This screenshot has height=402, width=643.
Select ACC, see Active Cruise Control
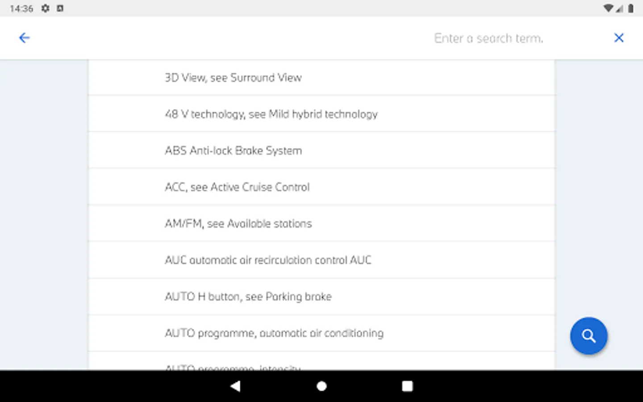237,187
